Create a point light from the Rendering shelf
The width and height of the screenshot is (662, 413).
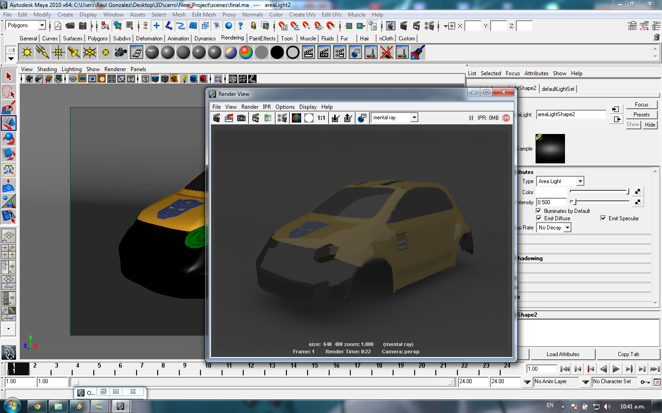click(x=58, y=53)
